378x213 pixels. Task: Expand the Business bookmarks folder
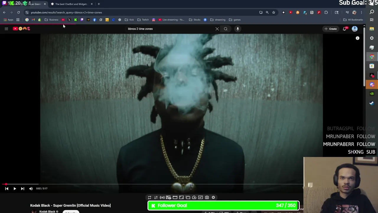tap(51, 20)
